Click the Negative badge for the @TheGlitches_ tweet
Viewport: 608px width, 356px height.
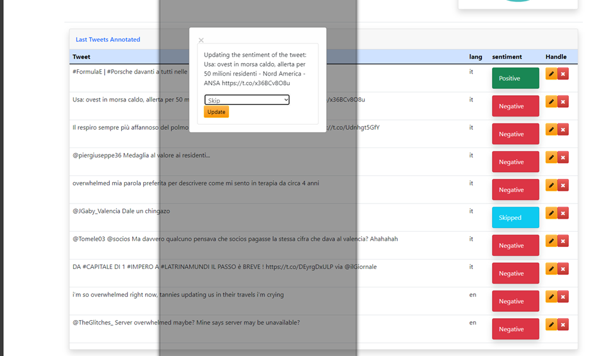(x=515, y=329)
